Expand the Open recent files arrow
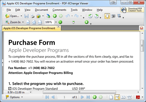The height and width of the screenshot is (102, 146). tap(21, 16)
